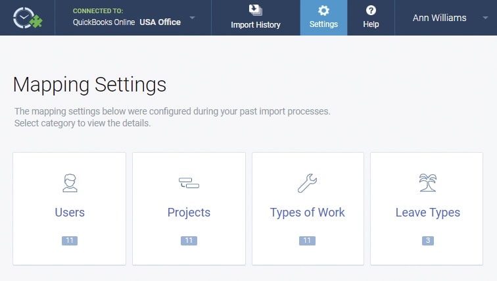Open the Ann Williams account dropdown arrow
497x281 pixels.
485,18
